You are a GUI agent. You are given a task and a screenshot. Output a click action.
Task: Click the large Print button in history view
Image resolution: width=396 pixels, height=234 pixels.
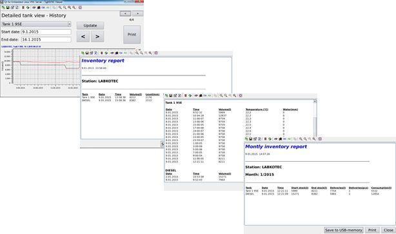[132, 34]
